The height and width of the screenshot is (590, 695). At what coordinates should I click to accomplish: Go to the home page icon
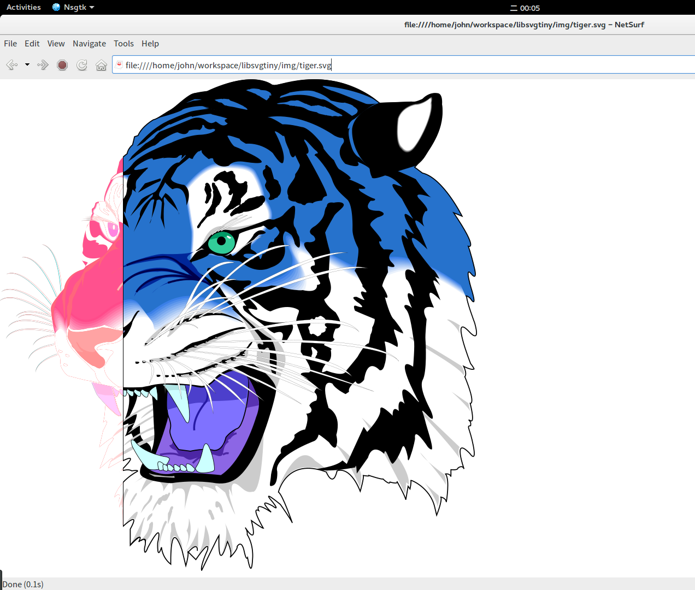(x=101, y=66)
